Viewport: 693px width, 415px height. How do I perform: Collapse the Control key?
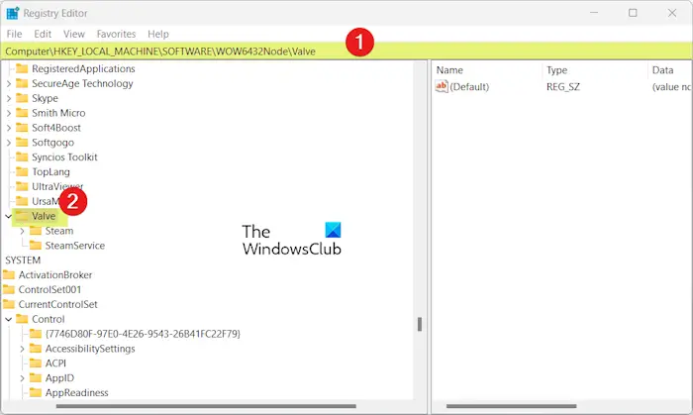click(8, 319)
